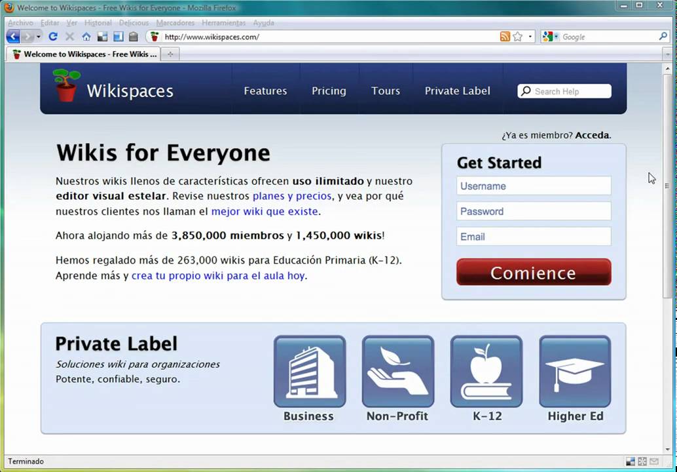Screen dimensions: 677x472
Task: Click the red Comience button
Action: click(x=534, y=272)
